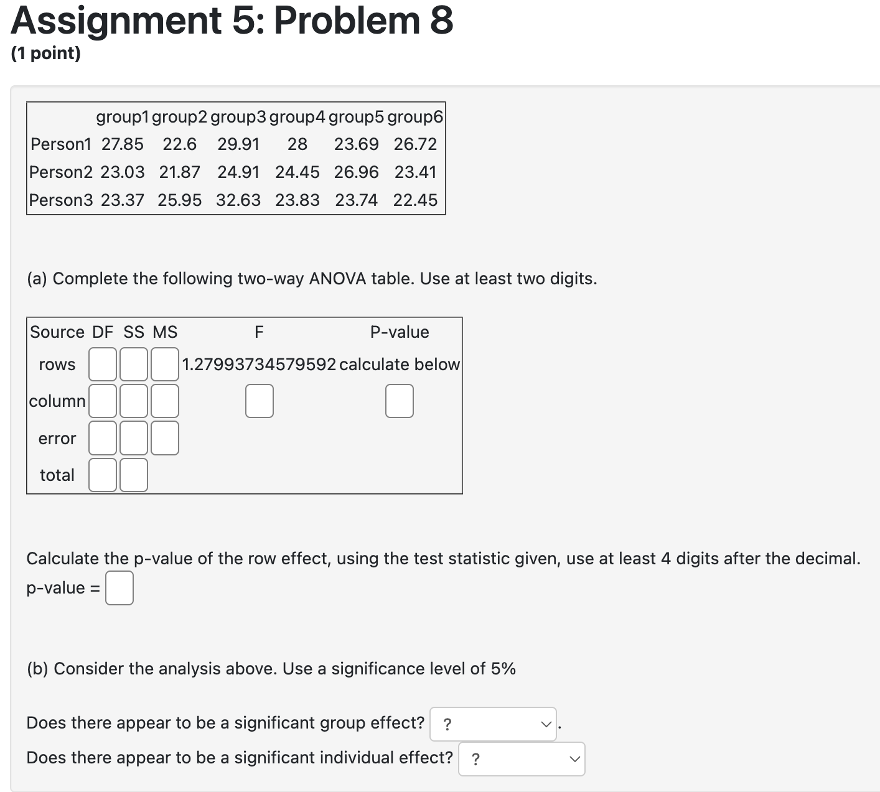Click the total SS input box
The width and height of the screenshot is (880, 792).
[x=133, y=475]
